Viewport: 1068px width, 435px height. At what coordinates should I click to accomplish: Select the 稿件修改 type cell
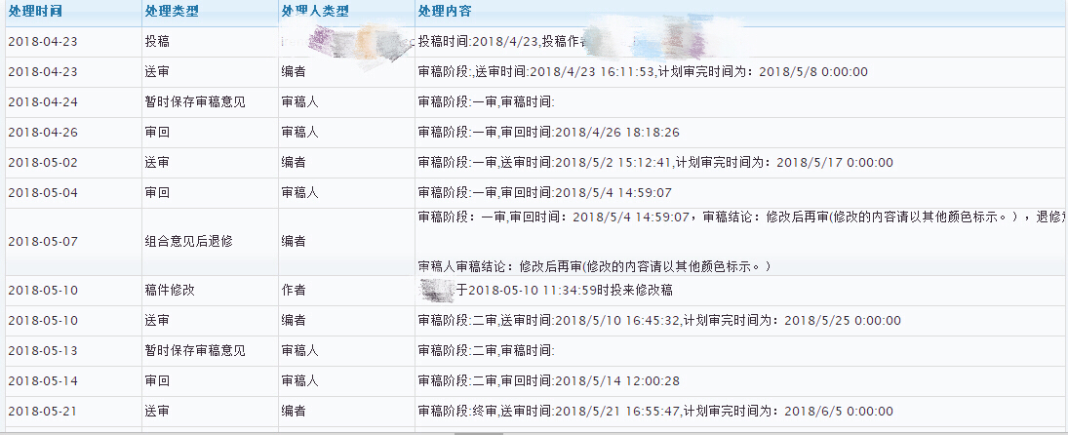[171, 290]
